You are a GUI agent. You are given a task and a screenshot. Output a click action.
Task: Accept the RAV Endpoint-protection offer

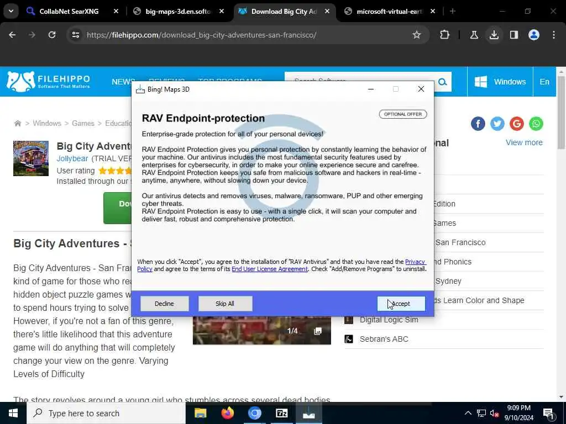point(401,304)
